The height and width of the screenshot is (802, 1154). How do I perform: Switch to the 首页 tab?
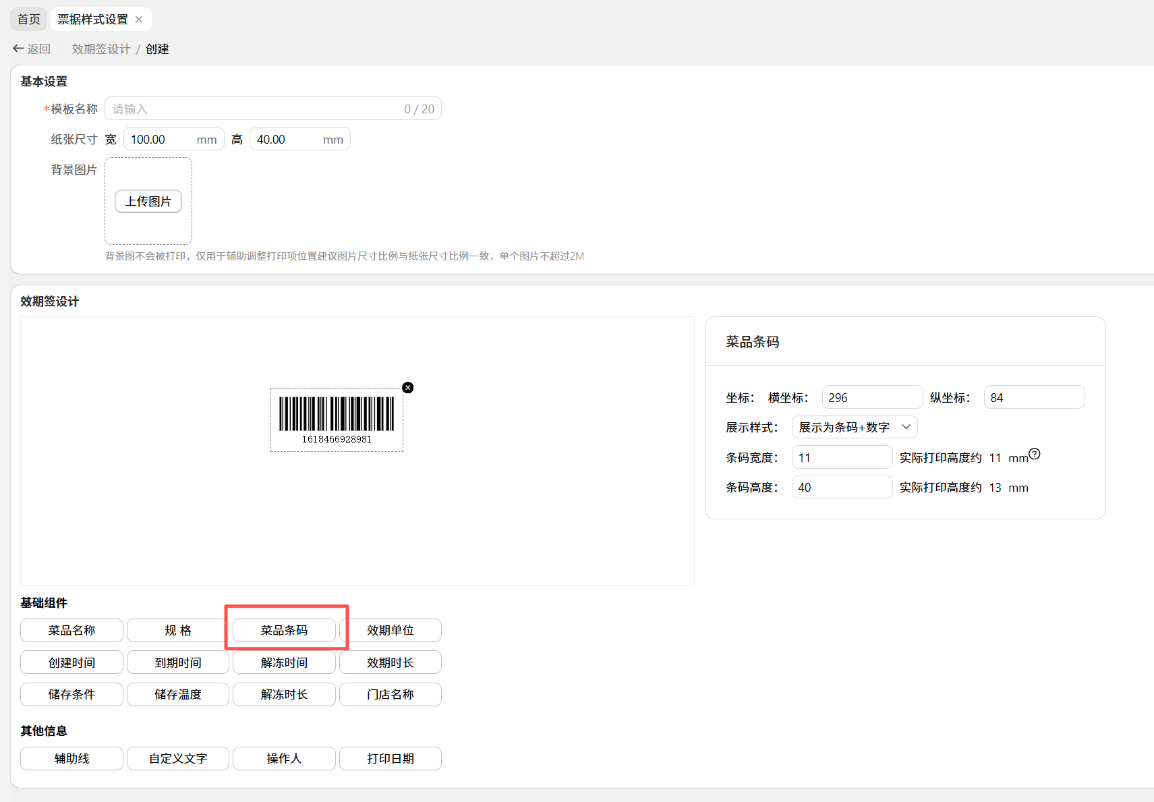(29, 20)
